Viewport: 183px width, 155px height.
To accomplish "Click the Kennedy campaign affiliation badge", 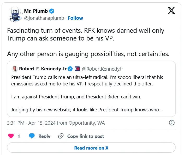I will pyautogui.click(x=77, y=69).
